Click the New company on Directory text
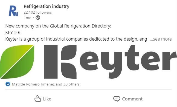This screenshot has width=177, height=107. click(x=58, y=26)
